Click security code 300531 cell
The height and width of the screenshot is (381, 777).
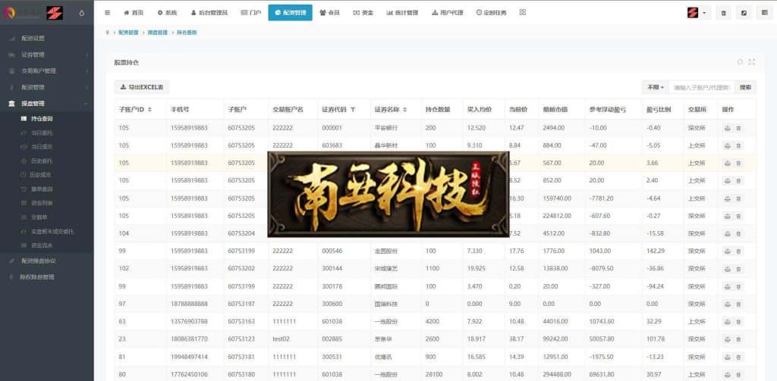pos(331,357)
